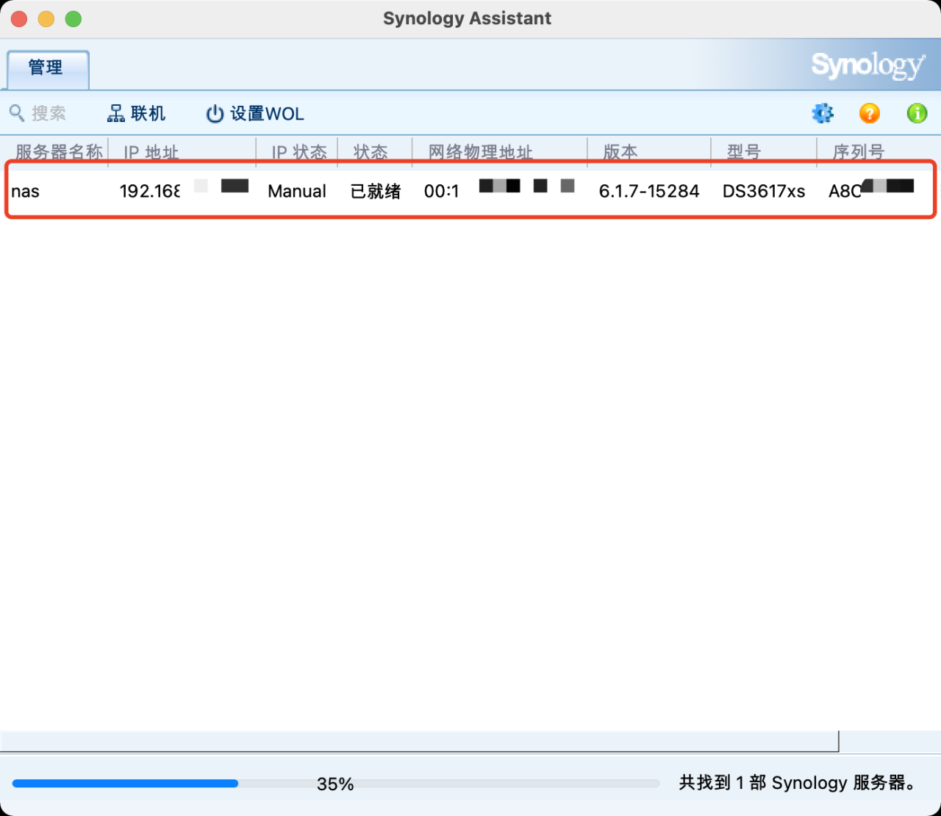Click the 设置WOL power icon
The image size is (941, 816).
[x=214, y=113]
